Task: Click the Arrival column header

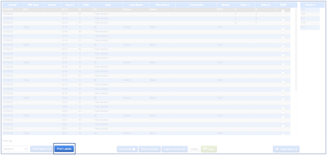Action: [12, 5]
